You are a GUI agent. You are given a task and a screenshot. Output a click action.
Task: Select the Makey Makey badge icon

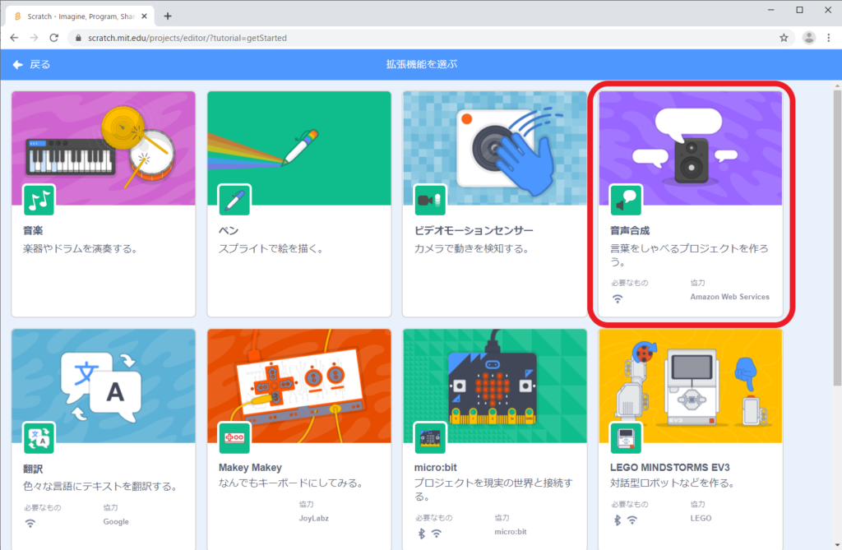[234, 437]
